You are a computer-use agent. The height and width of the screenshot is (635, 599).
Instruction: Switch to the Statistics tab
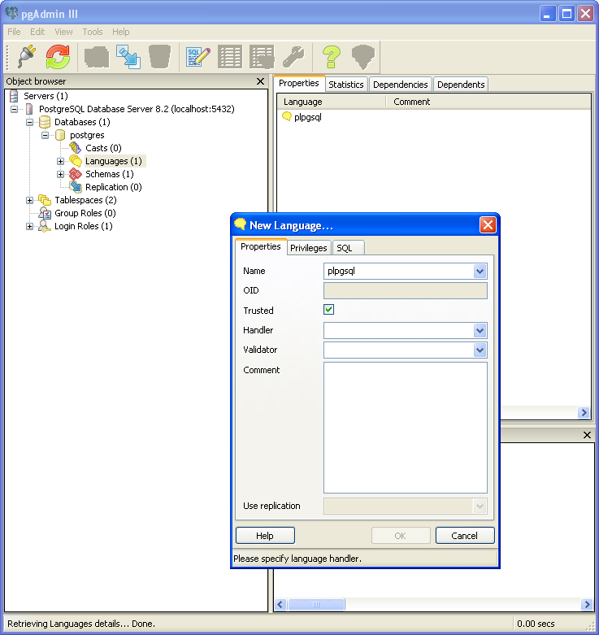pos(346,85)
